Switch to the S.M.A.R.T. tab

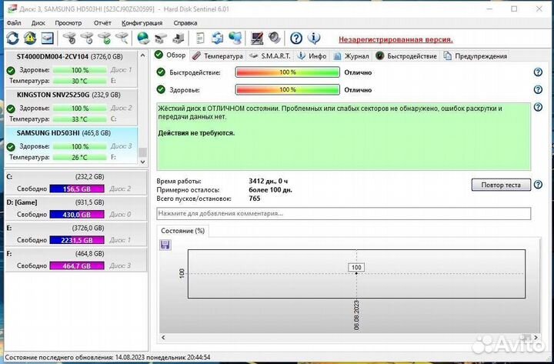[269, 56]
